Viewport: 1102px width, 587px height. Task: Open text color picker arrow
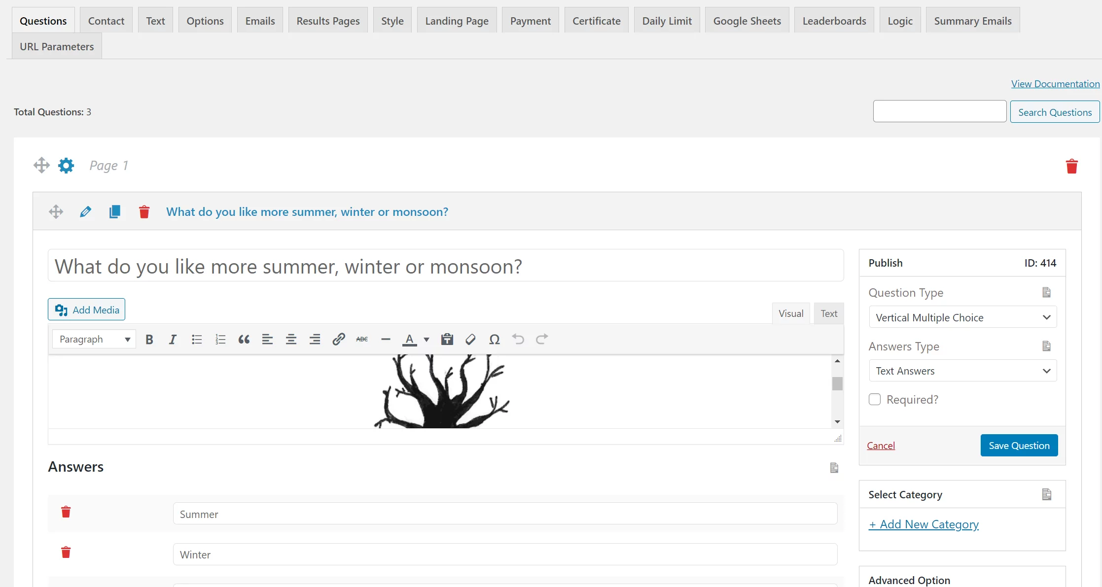tap(427, 339)
